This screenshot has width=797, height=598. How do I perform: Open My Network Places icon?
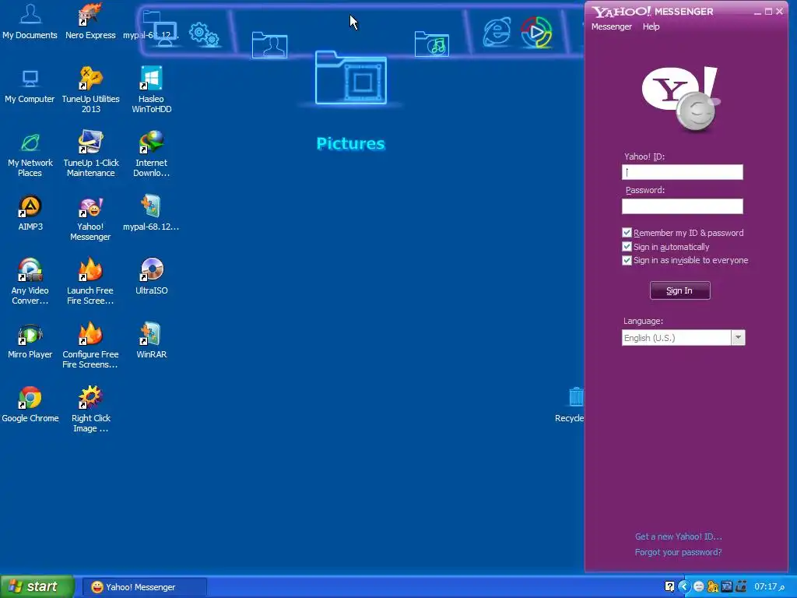30,154
